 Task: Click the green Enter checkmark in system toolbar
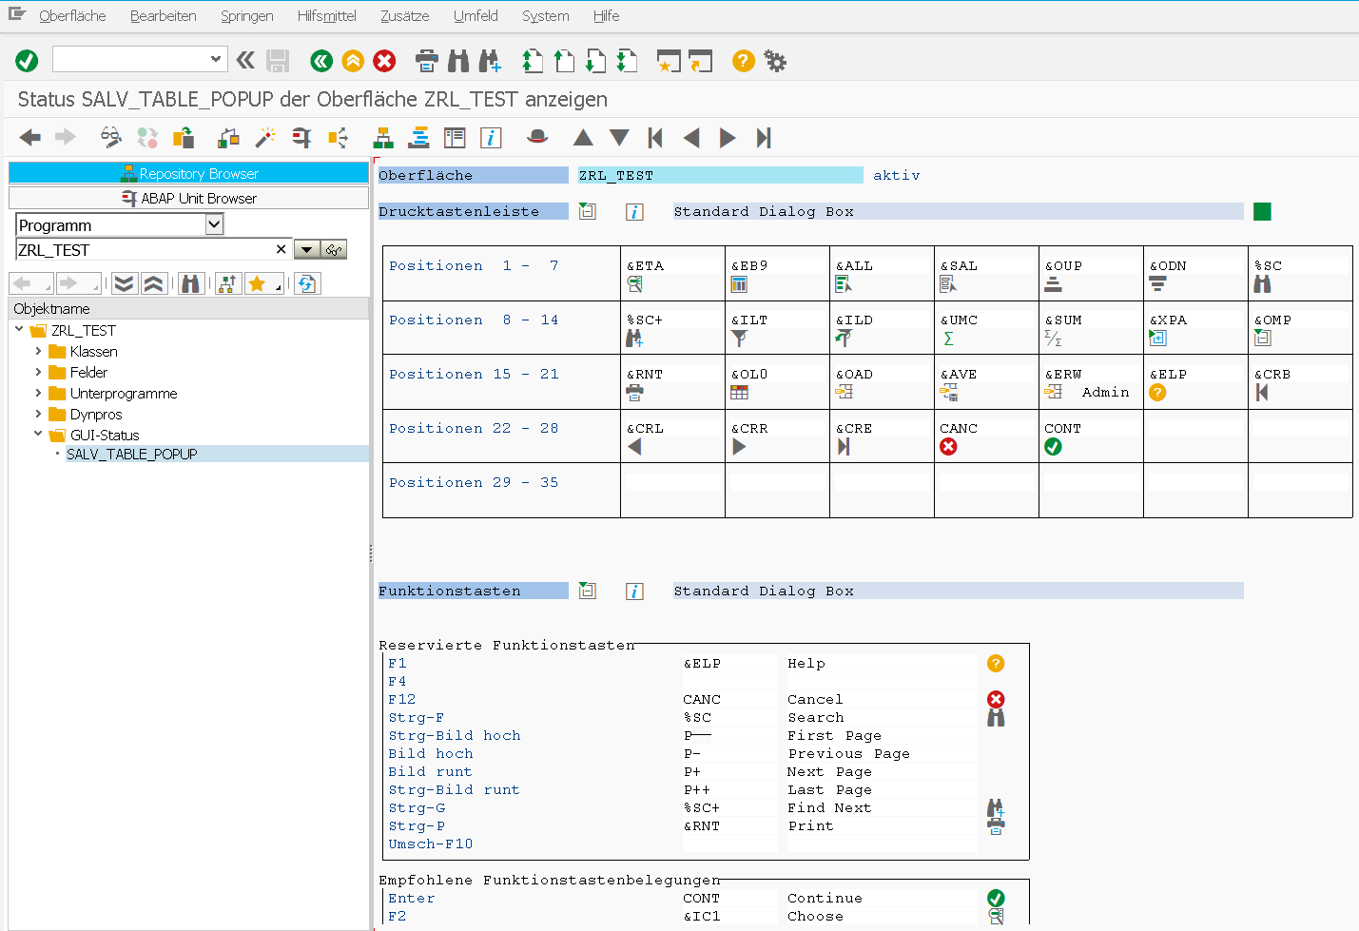coord(27,61)
